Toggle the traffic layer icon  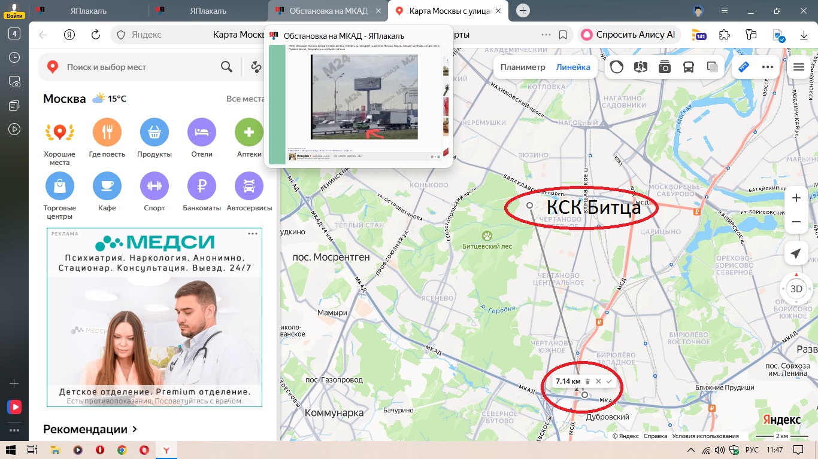617,67
